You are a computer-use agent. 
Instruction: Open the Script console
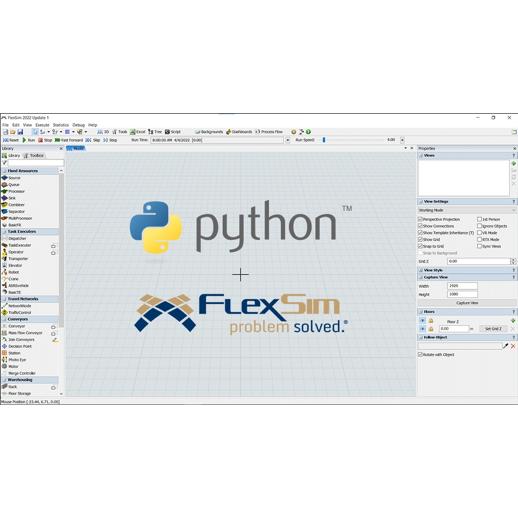point(173,132)
